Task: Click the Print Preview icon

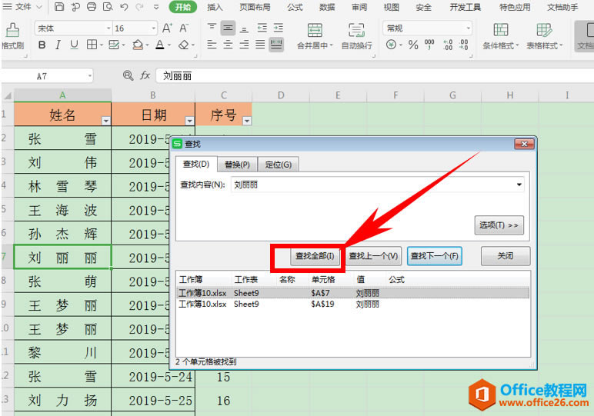Action: pyautogui.click(x=108, y=6)
